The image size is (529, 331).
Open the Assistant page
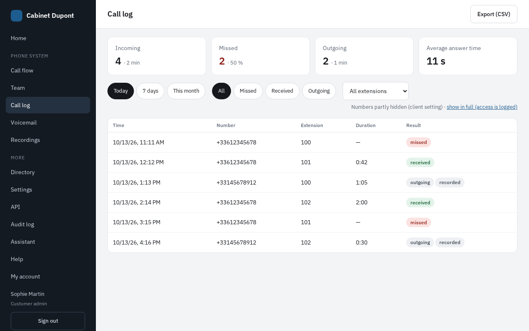[x=48, y=242]
